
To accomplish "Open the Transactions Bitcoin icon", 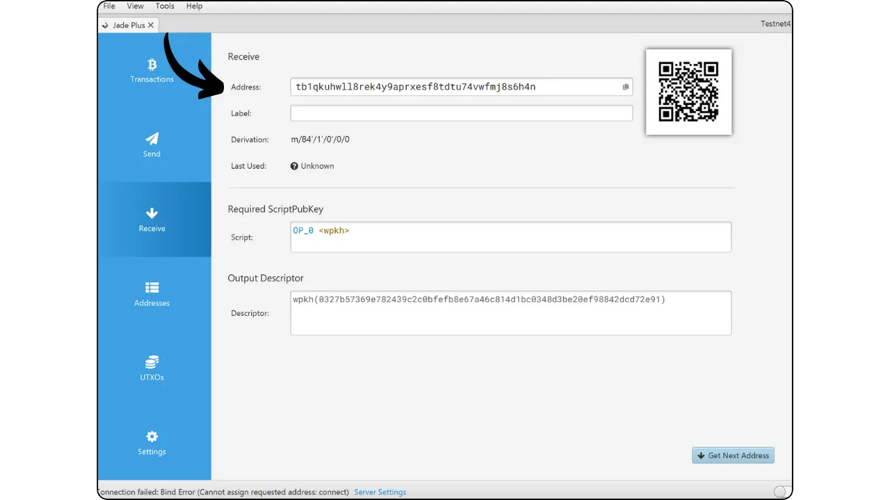I will coord(152,65).
